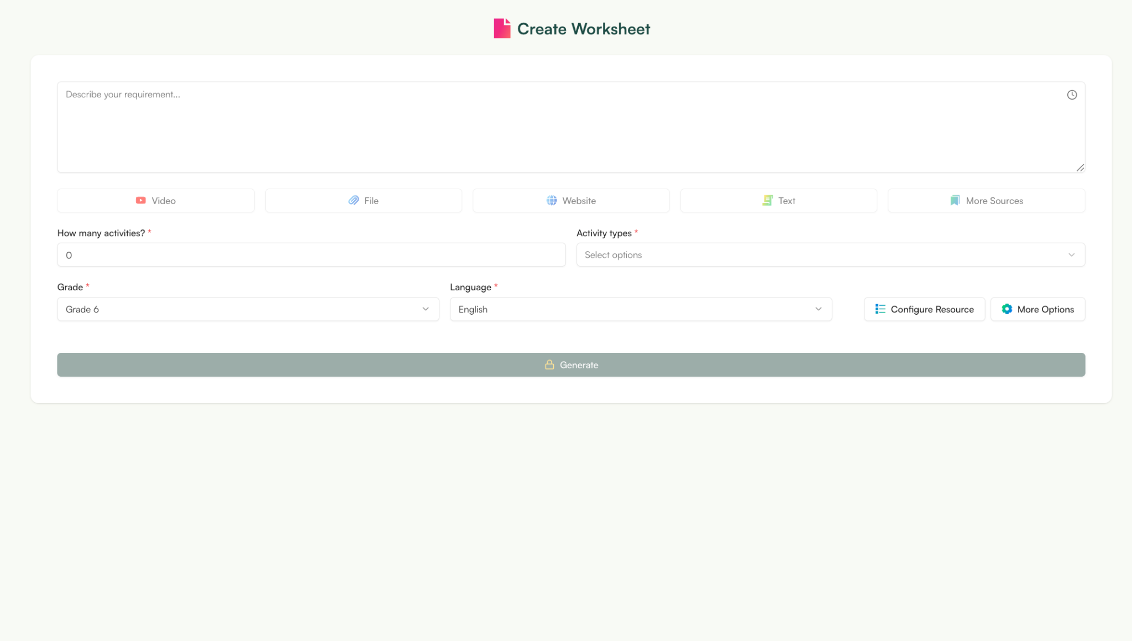
Task: Select the Website globe icon
Action: tap(551, 200)
